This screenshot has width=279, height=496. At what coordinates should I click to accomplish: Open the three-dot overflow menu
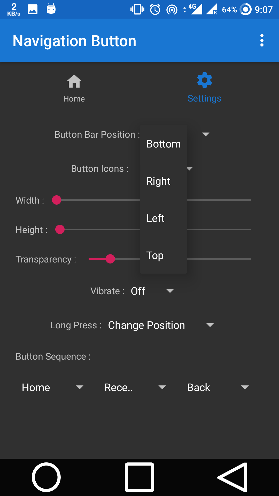tap(262, 41)
